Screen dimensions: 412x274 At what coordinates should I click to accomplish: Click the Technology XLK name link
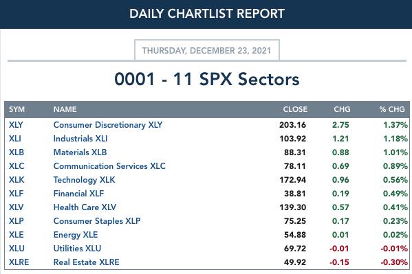point(84,180)
